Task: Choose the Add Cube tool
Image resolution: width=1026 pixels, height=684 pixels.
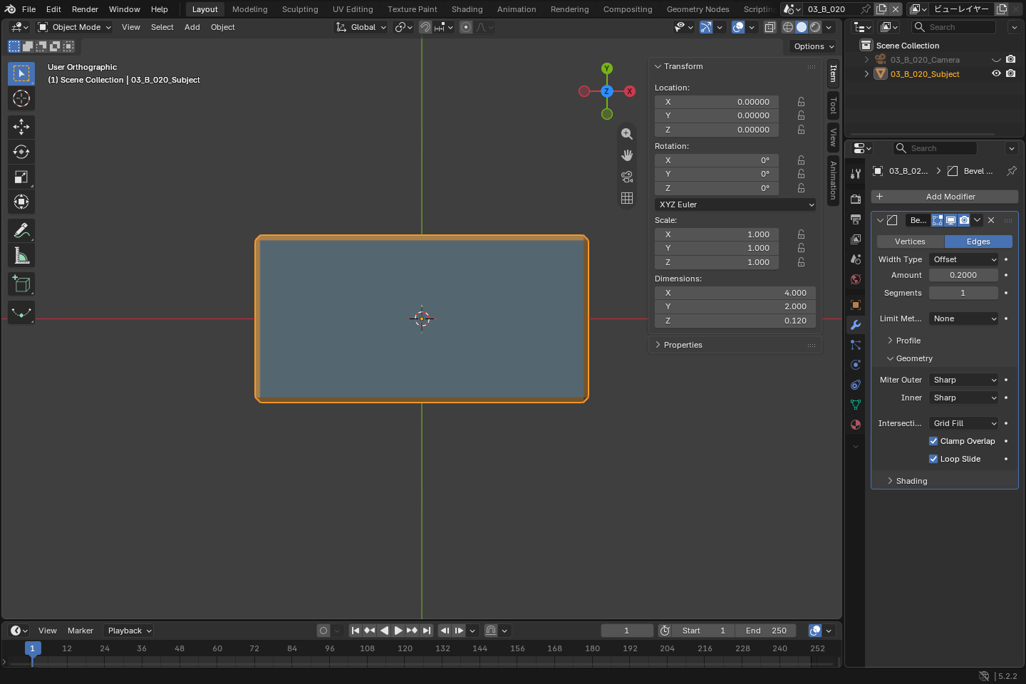Action: pyautogui.click(x=21, y=284)
